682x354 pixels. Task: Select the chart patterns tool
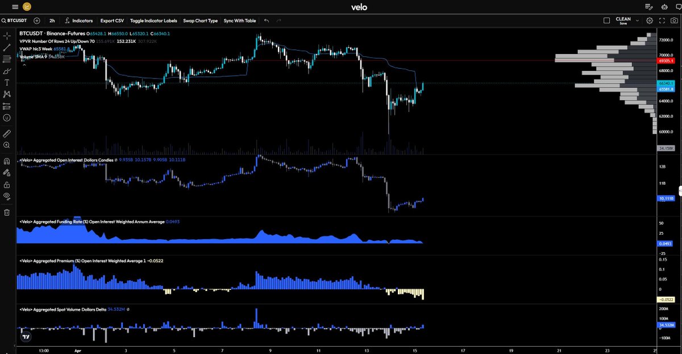point(7,94)
